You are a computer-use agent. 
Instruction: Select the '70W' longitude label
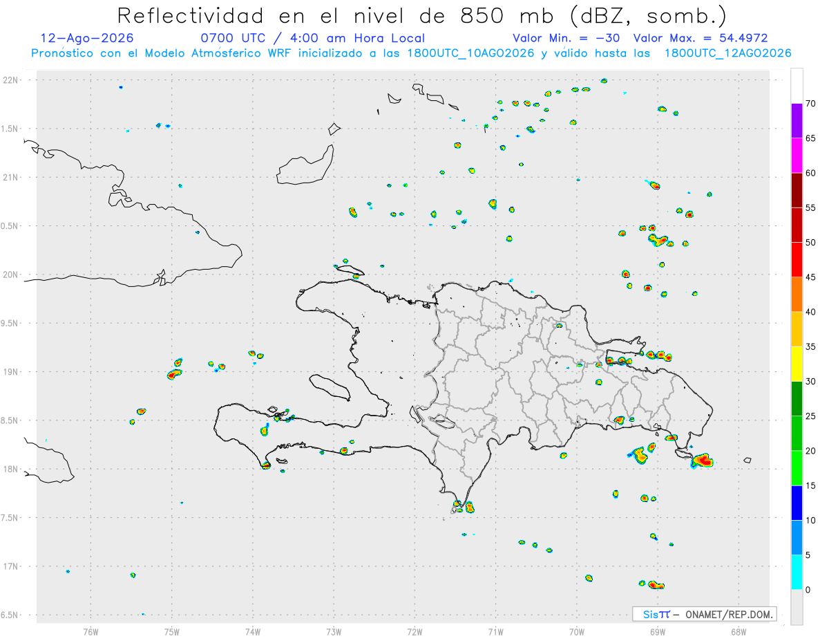point(577,631)
